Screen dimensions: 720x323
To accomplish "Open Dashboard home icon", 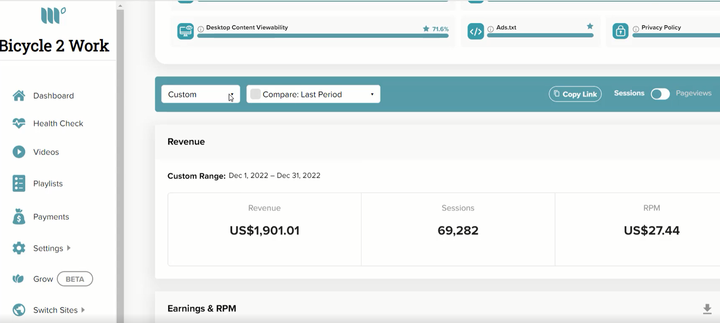I will [19, 96].
